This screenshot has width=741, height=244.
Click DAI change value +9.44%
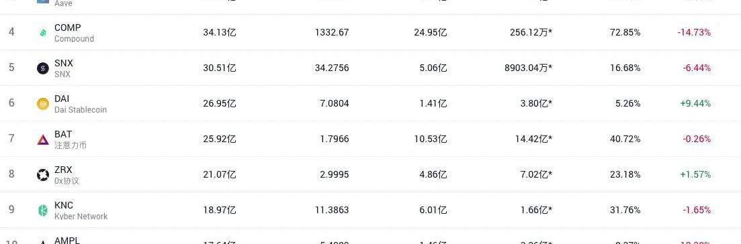(695, 103)
